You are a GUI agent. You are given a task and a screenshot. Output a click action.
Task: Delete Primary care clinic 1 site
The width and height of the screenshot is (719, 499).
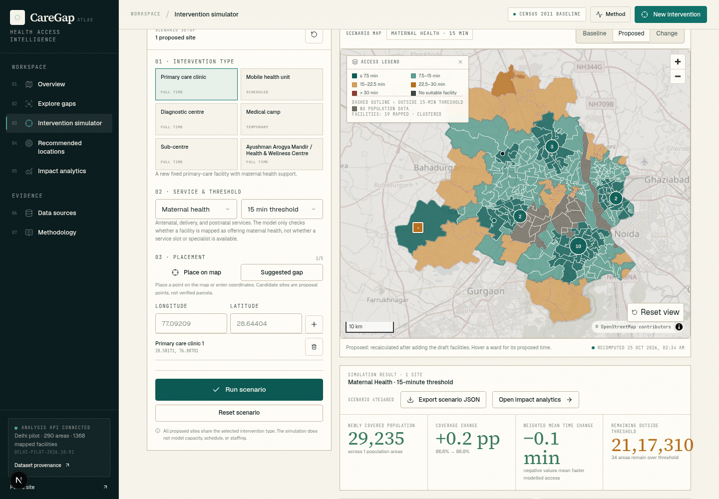click(314, 347)
